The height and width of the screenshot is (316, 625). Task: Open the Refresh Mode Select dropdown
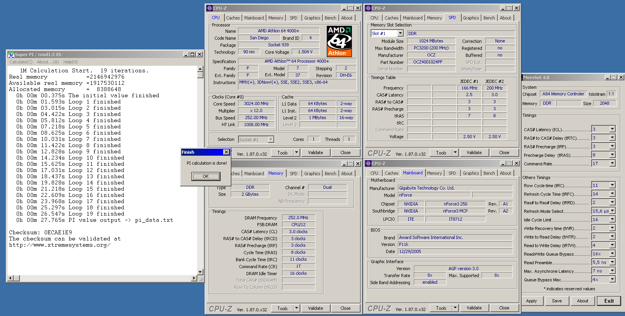pos(612,211)
